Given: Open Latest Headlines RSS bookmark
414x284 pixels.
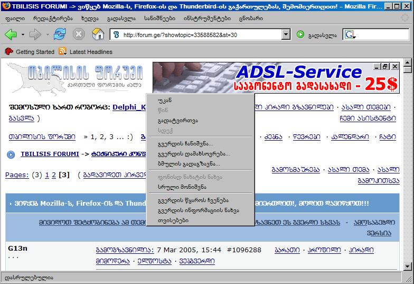Looking at the screenshot, I should point(86,52).
